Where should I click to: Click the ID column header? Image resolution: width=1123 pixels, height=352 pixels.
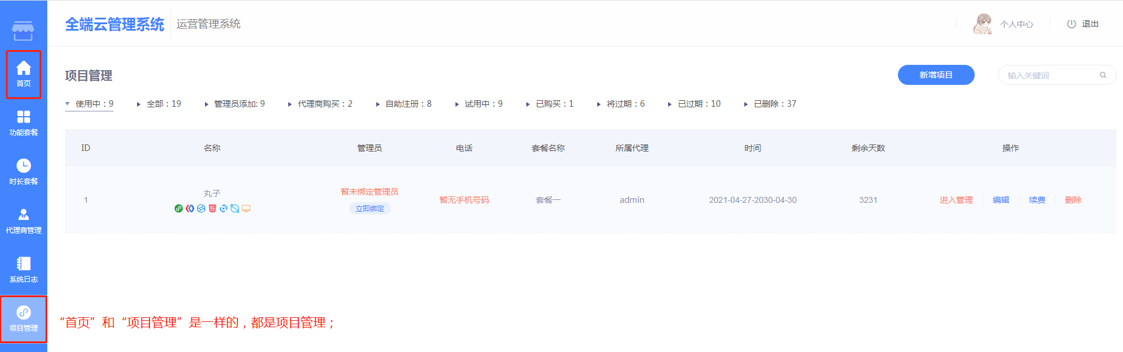coord(86,148)
